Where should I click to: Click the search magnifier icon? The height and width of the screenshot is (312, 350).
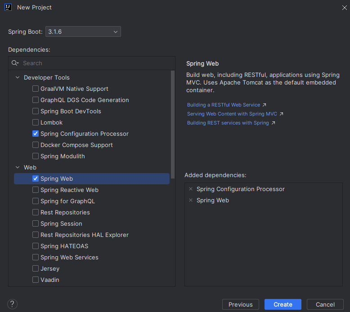click(x=15, y=63)
